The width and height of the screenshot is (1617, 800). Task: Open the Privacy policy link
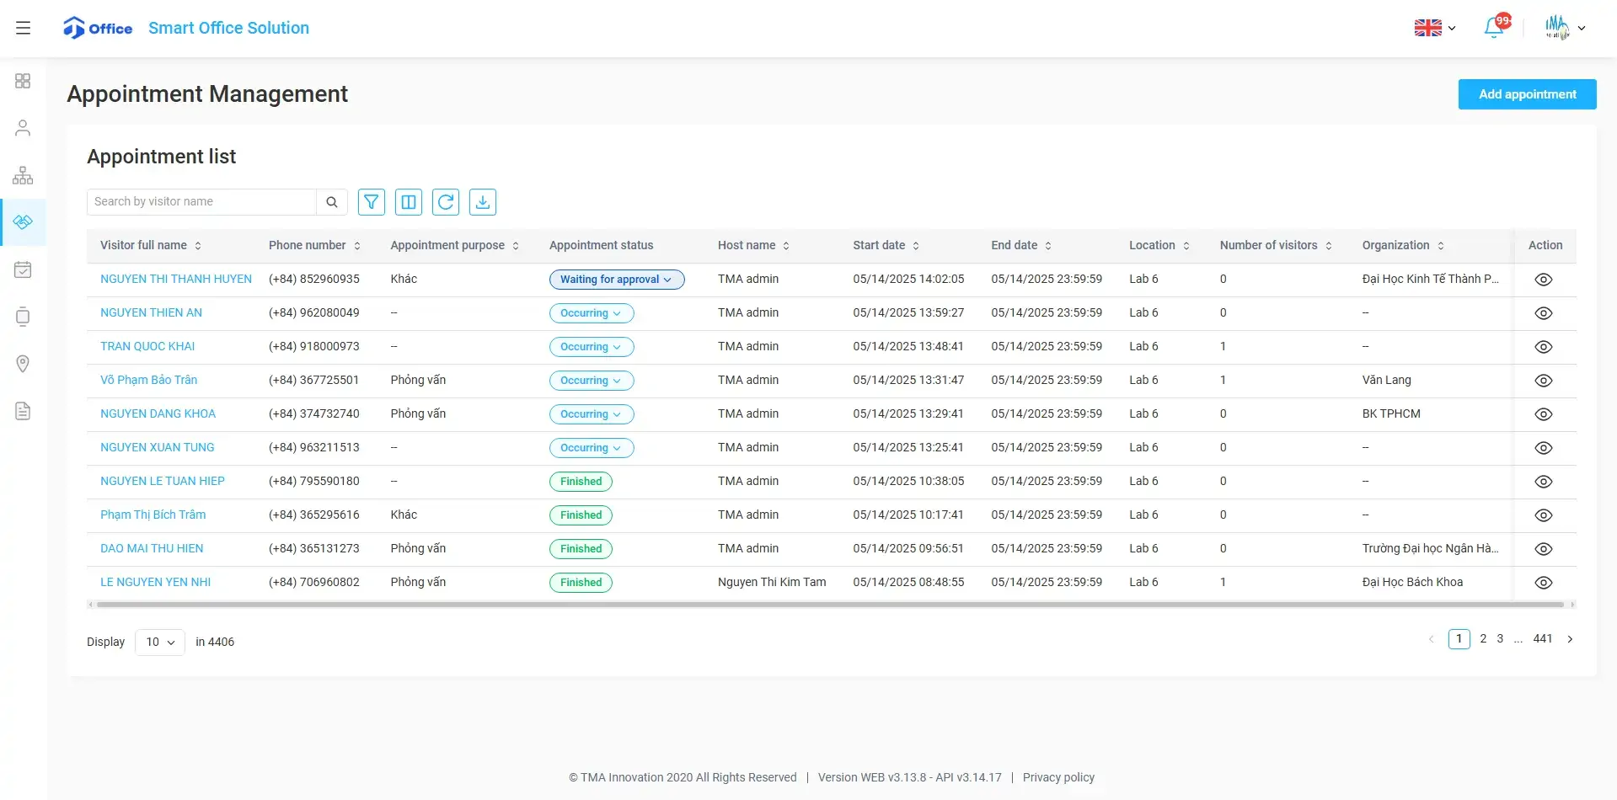click(x=1058, y=777)
